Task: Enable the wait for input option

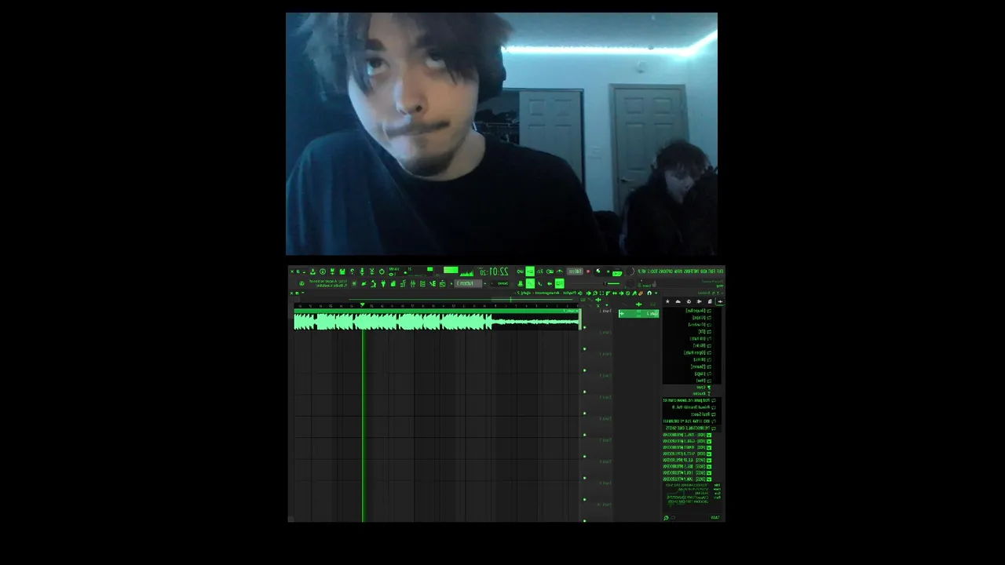Action: coord(550,272)
